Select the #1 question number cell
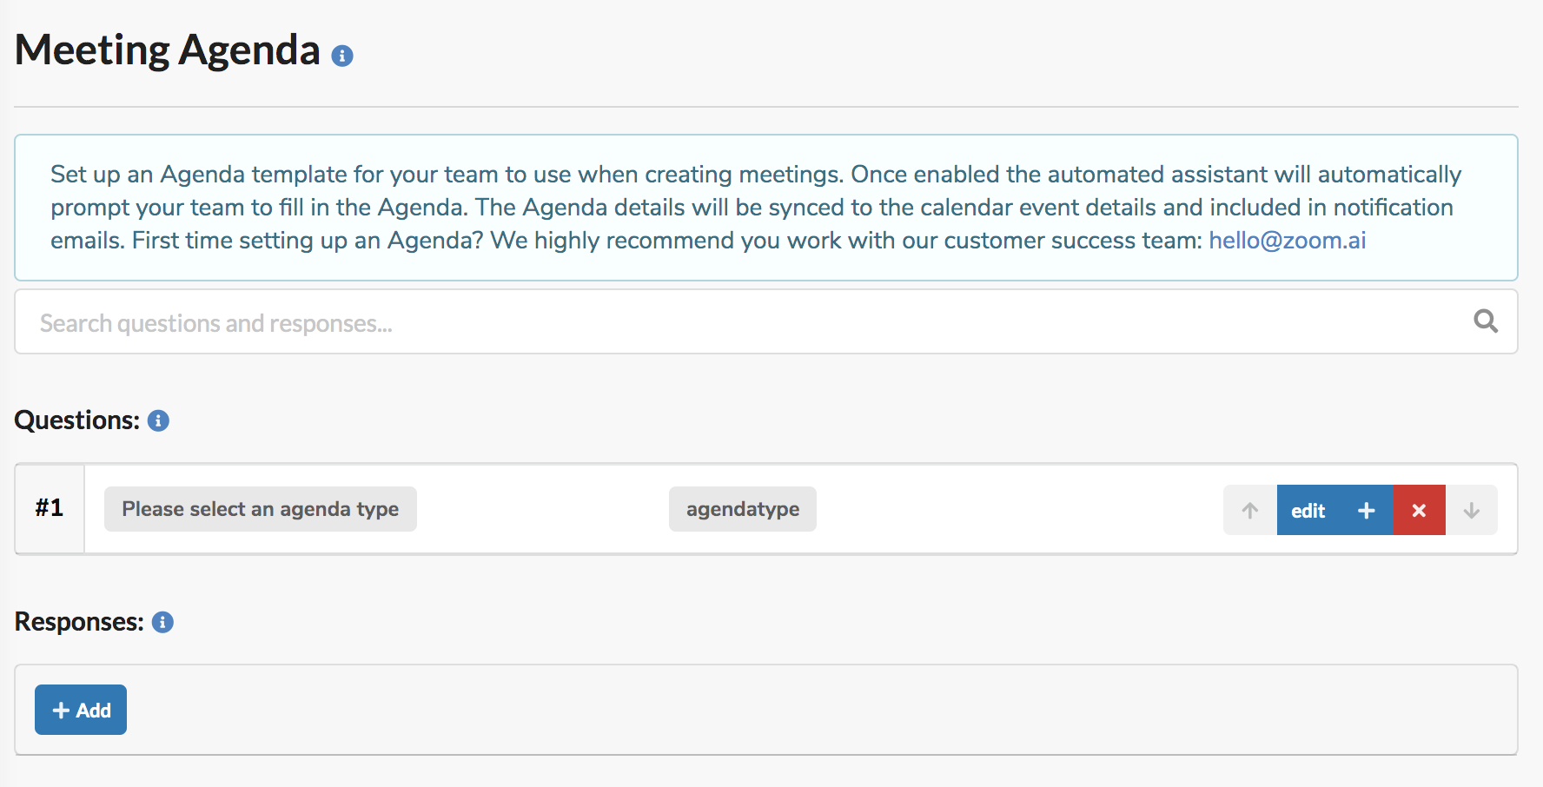 [50, 508]
